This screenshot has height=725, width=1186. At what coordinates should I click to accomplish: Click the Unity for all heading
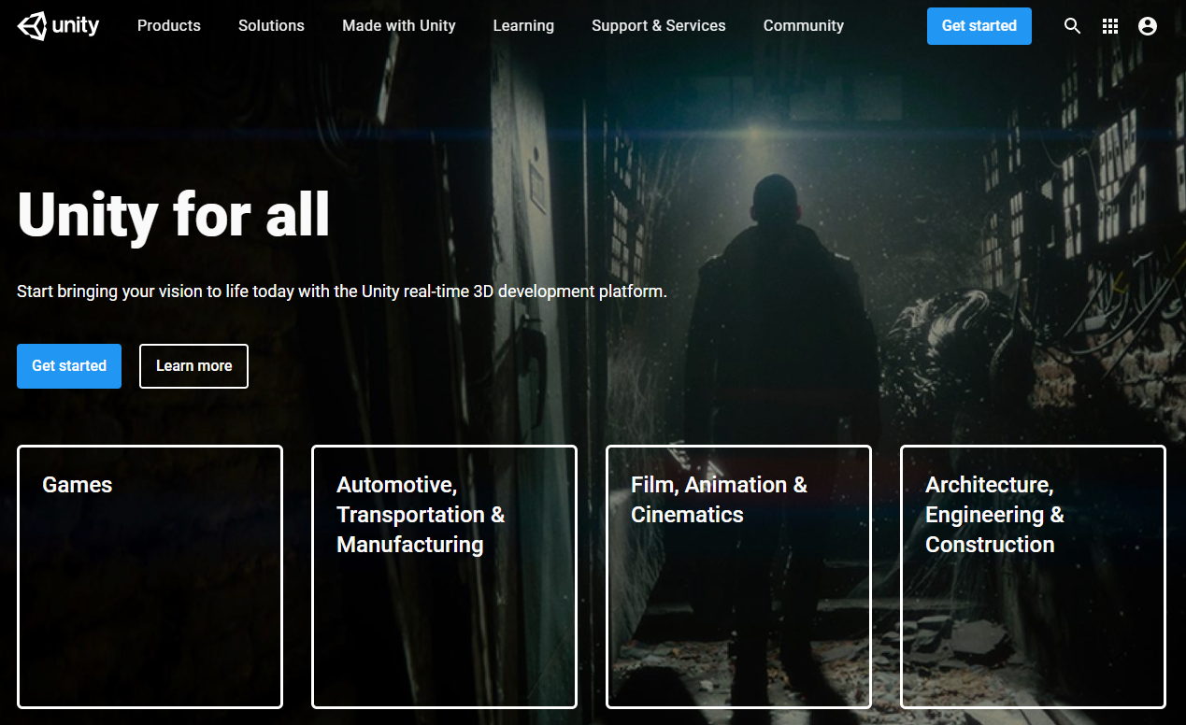click(174, 216)
